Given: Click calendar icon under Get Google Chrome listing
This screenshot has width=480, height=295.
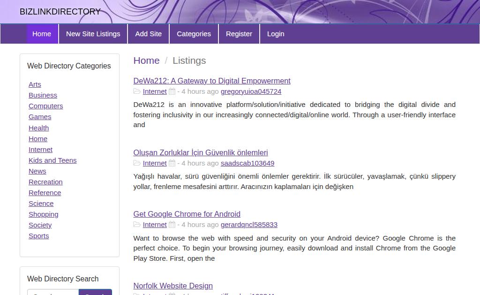Looking at the screenshot, I should pos(172,225).
